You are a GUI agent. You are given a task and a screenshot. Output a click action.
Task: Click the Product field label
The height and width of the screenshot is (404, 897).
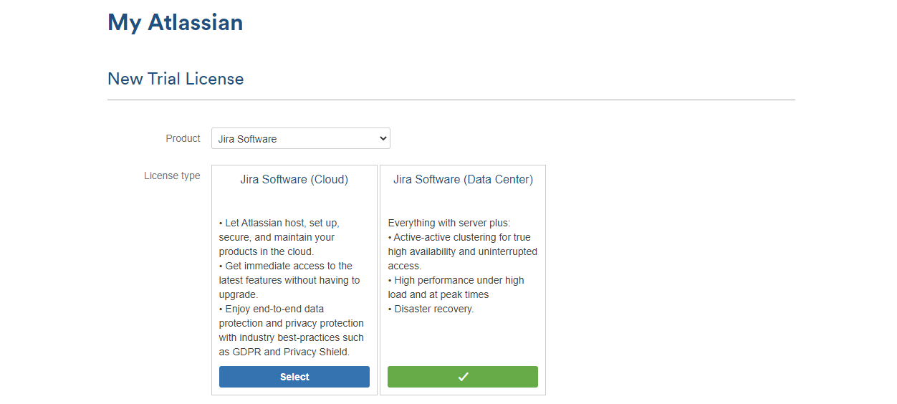(183, 138)
